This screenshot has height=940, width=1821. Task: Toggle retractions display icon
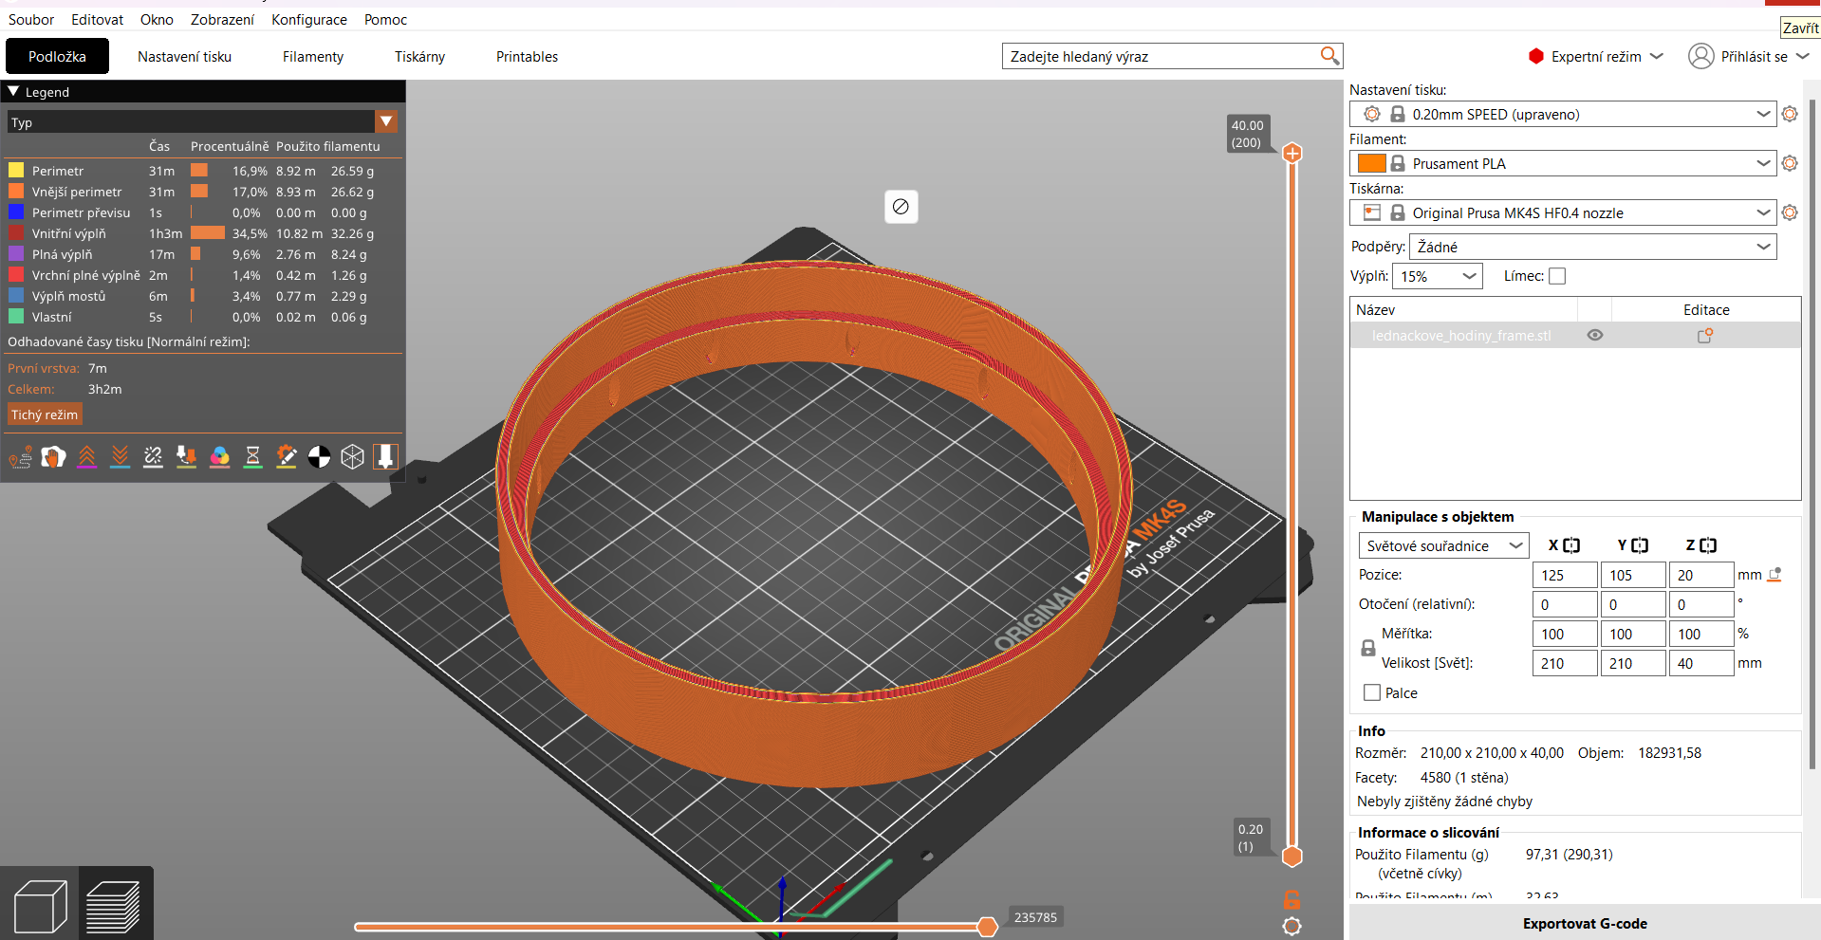(86, 457)
